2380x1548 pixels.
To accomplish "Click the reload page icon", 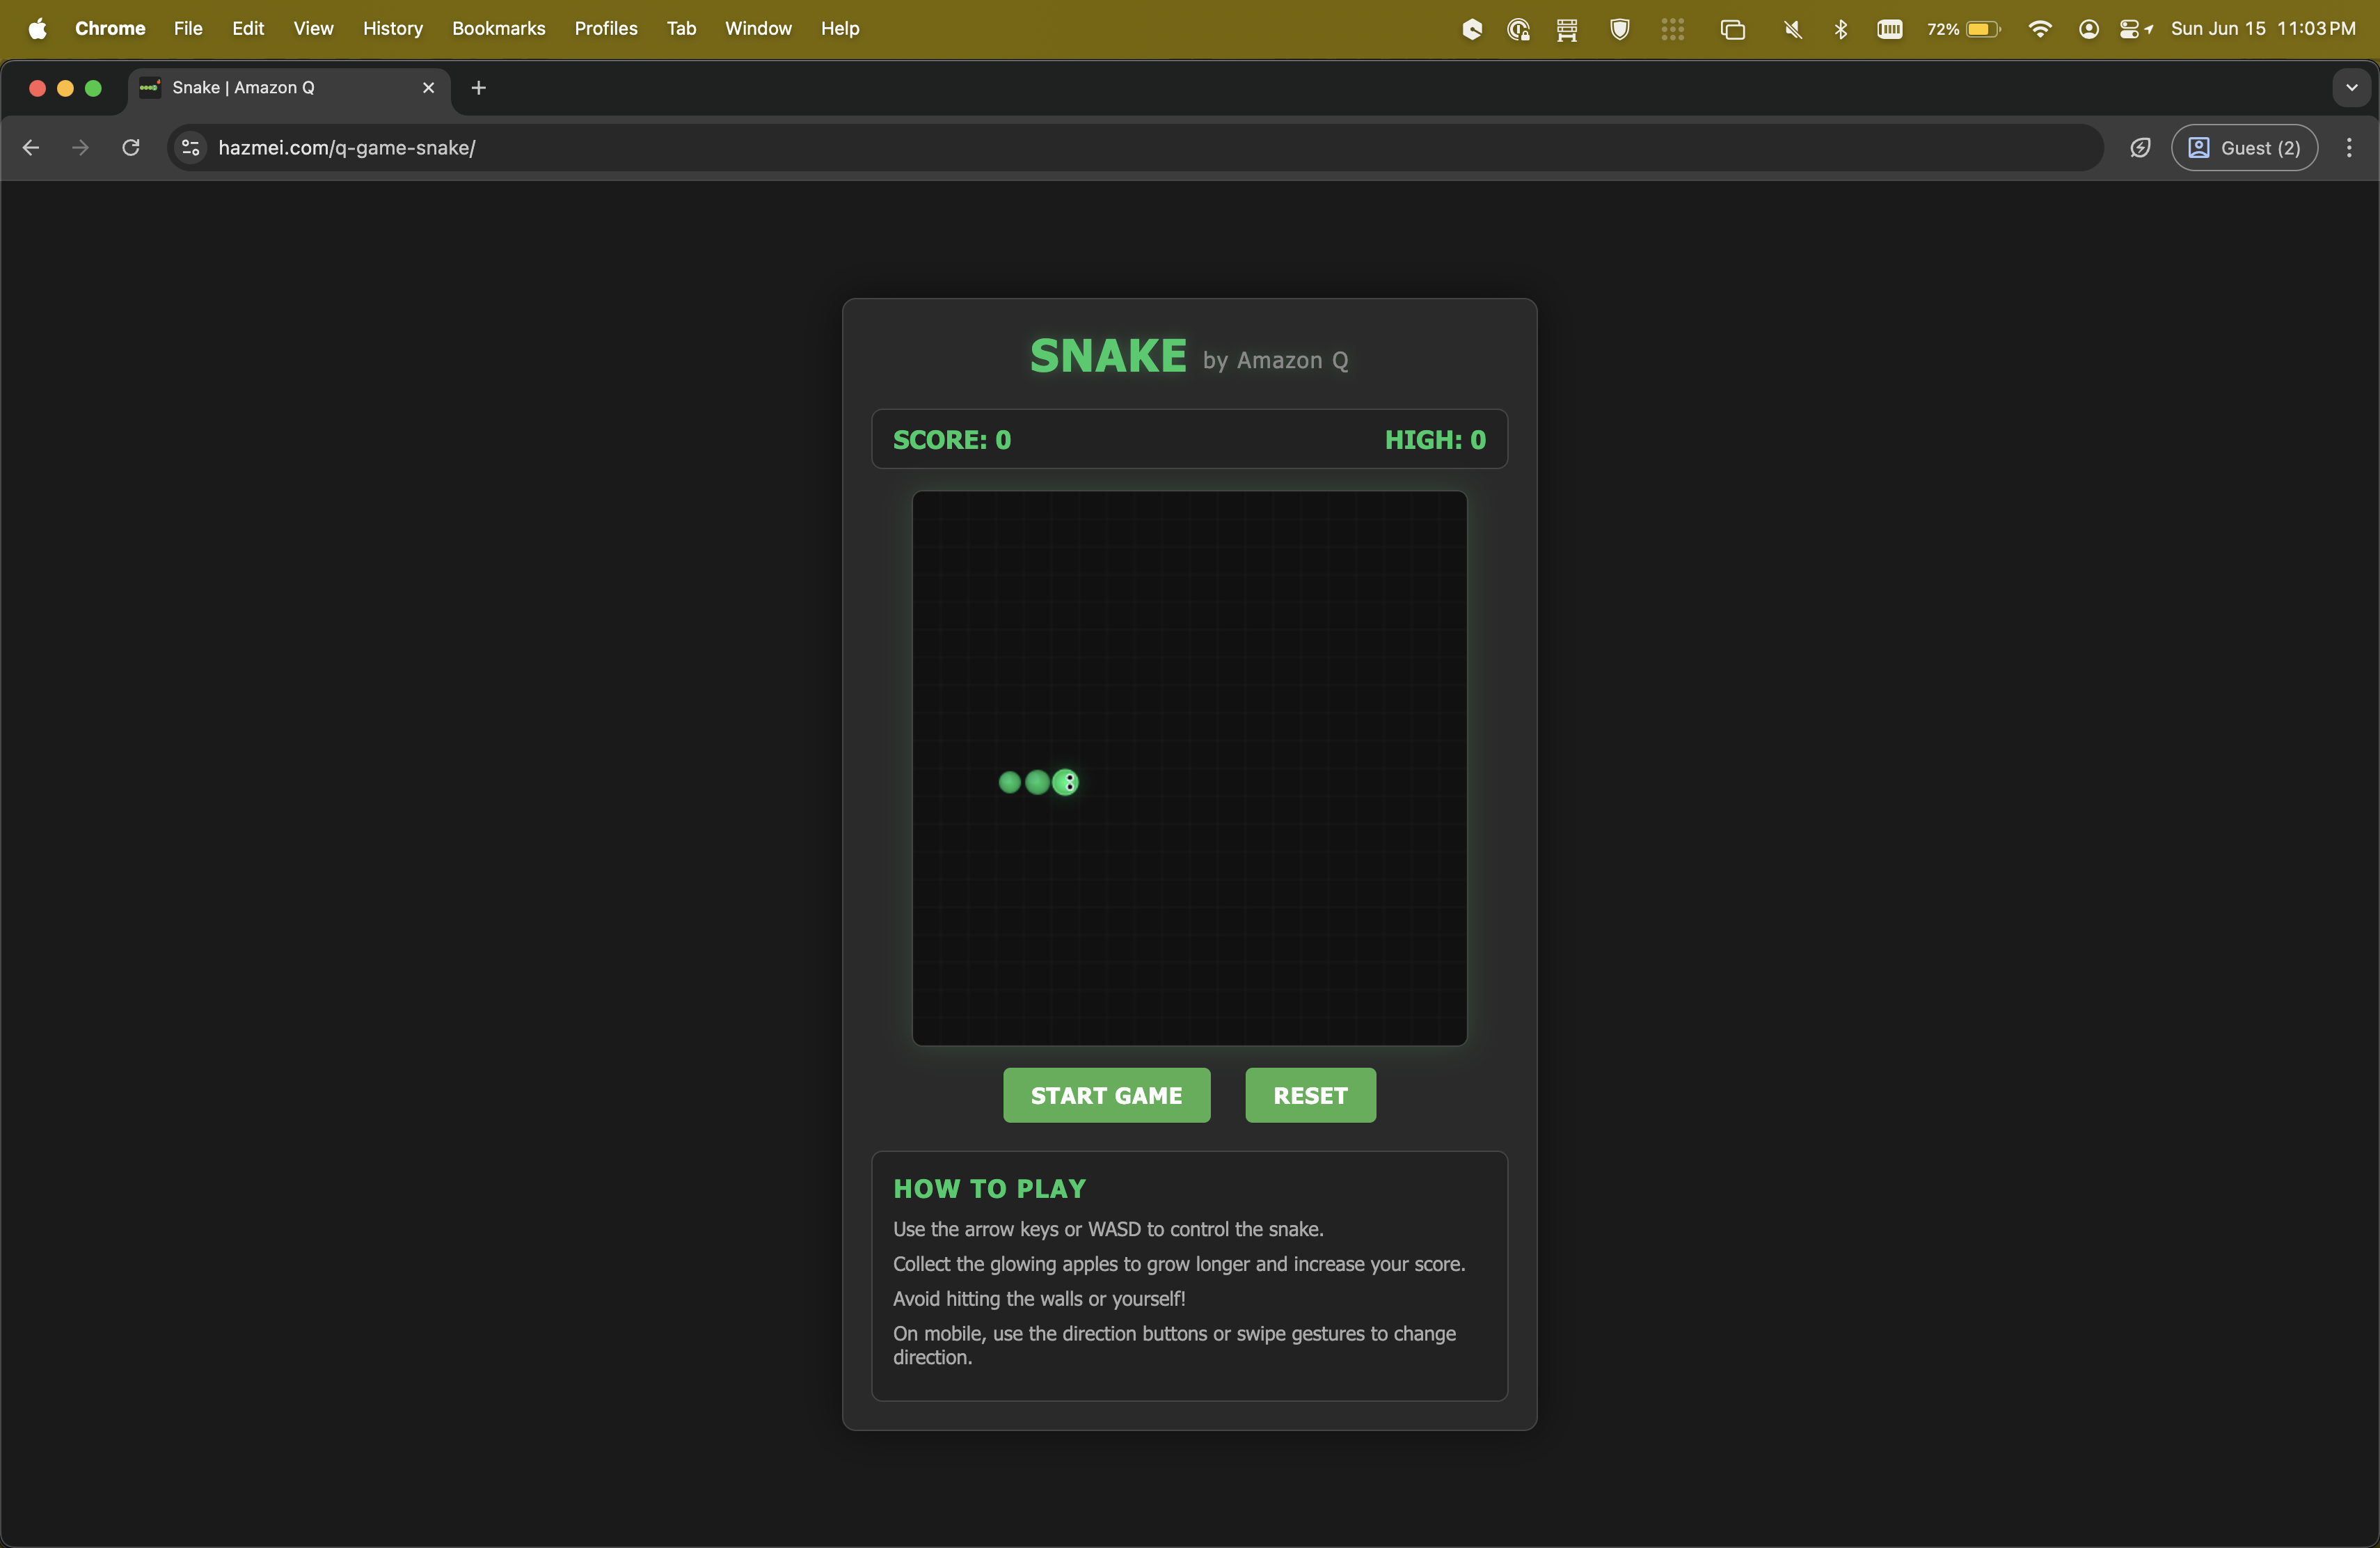I will point(131,148).
